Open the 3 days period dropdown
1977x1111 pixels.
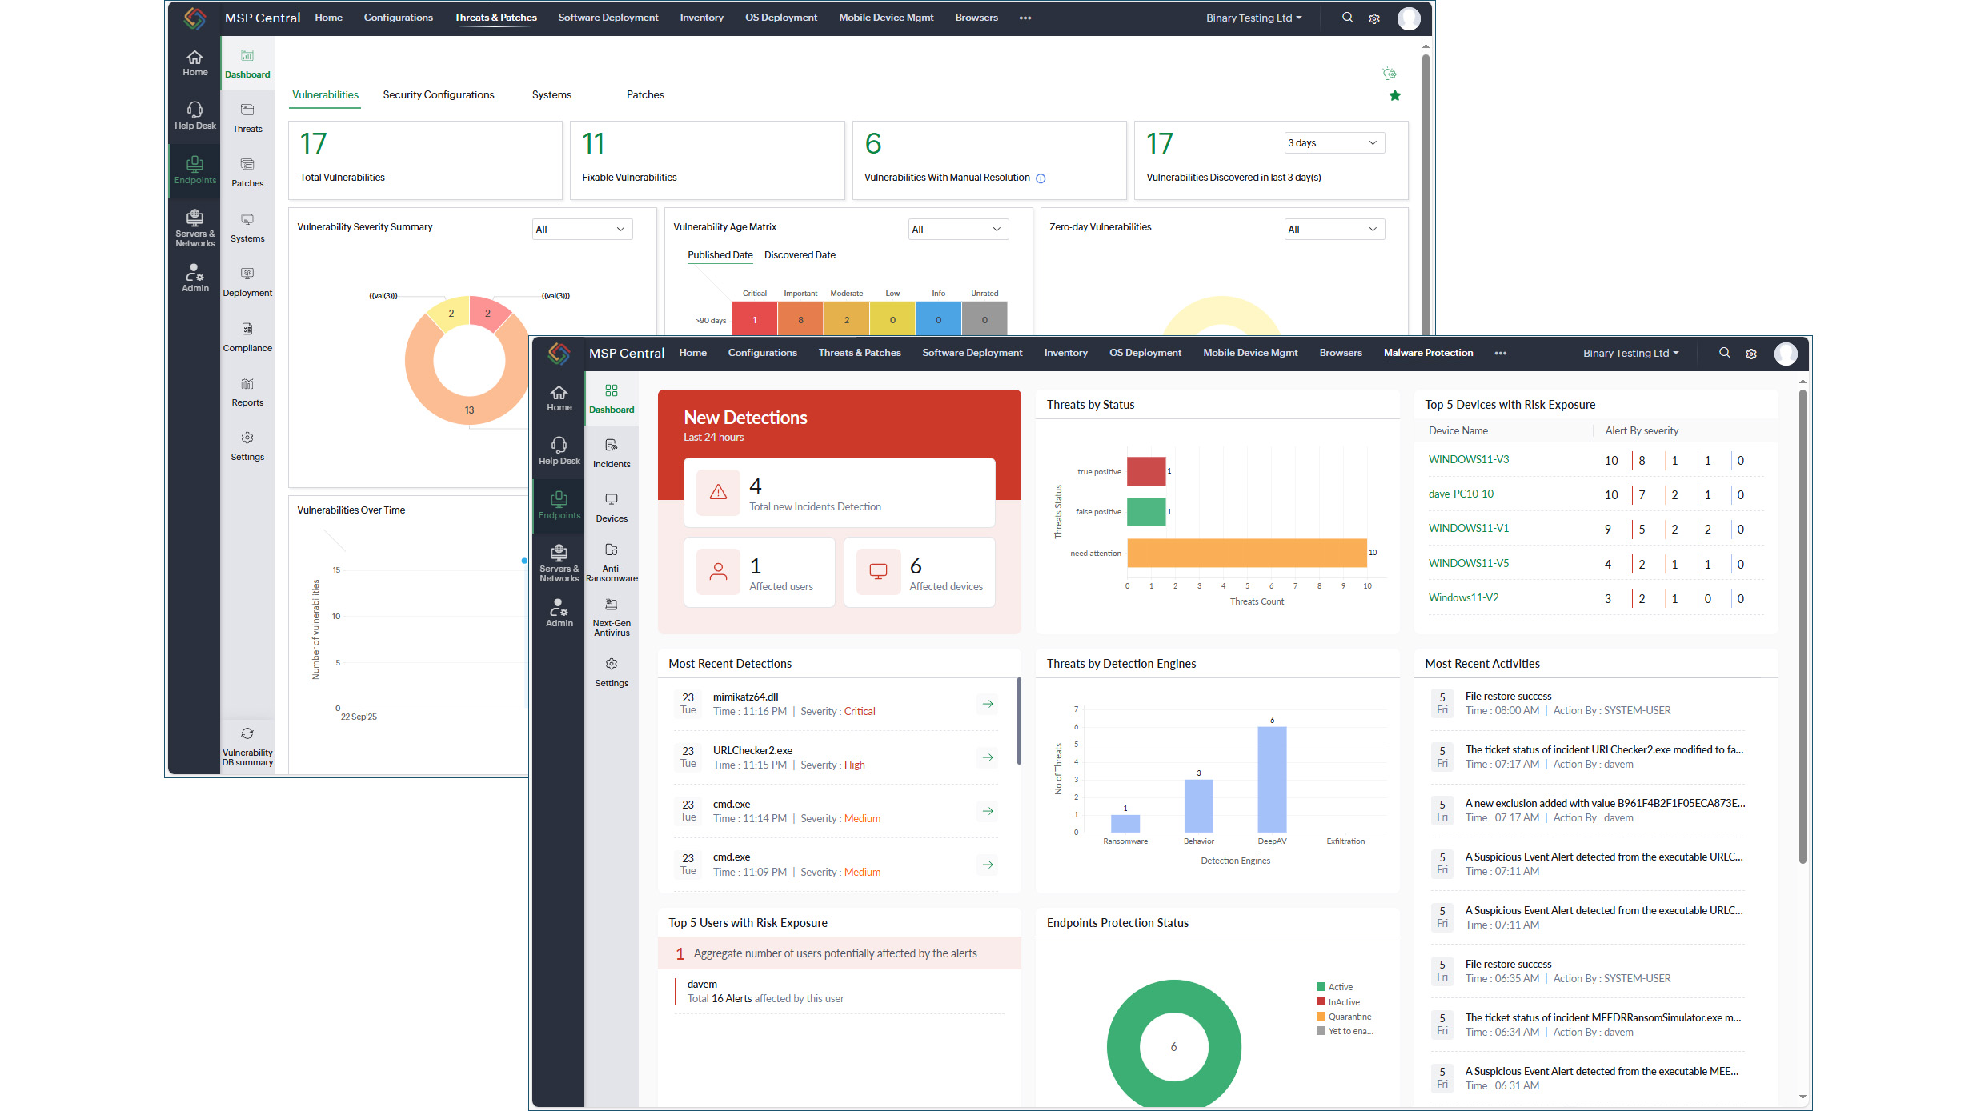click(1333, 143)
